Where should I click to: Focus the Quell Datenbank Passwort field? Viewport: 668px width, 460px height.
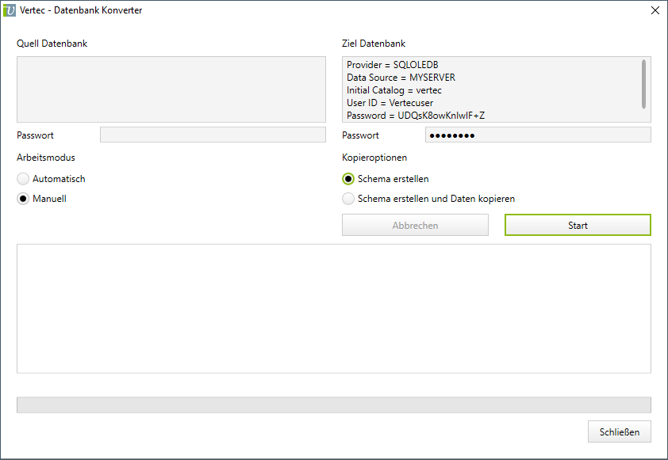pyautogui.click(x=213, y=135)
